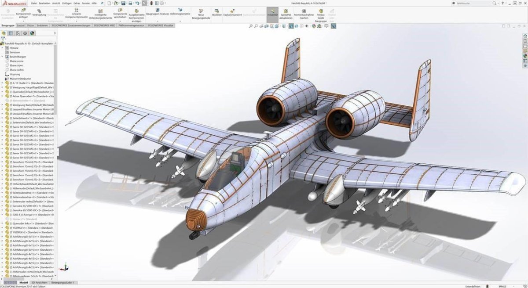Click the Befehlssuche search field
The image size is (528, 288).
473,3
